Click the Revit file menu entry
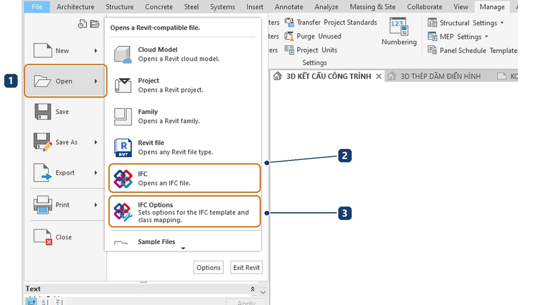 [184, 147]
